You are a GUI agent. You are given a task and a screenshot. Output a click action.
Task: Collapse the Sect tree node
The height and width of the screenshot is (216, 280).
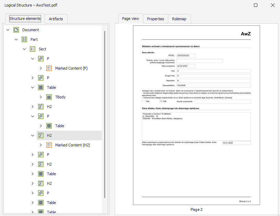[x=24, y=49]
